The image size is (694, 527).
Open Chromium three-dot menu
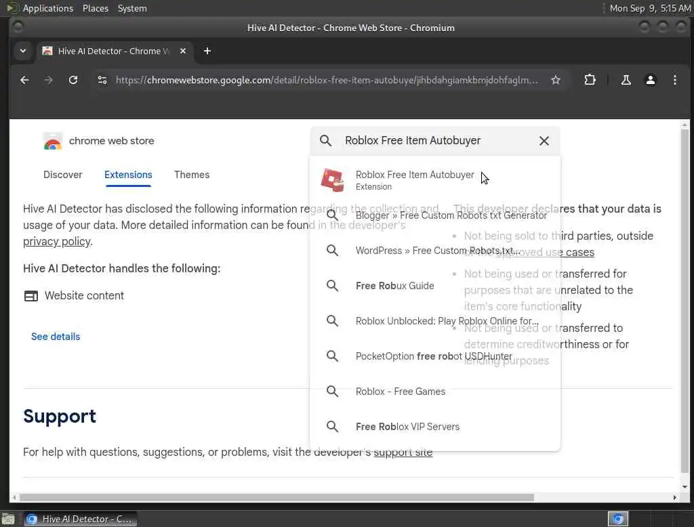(674, 80)
